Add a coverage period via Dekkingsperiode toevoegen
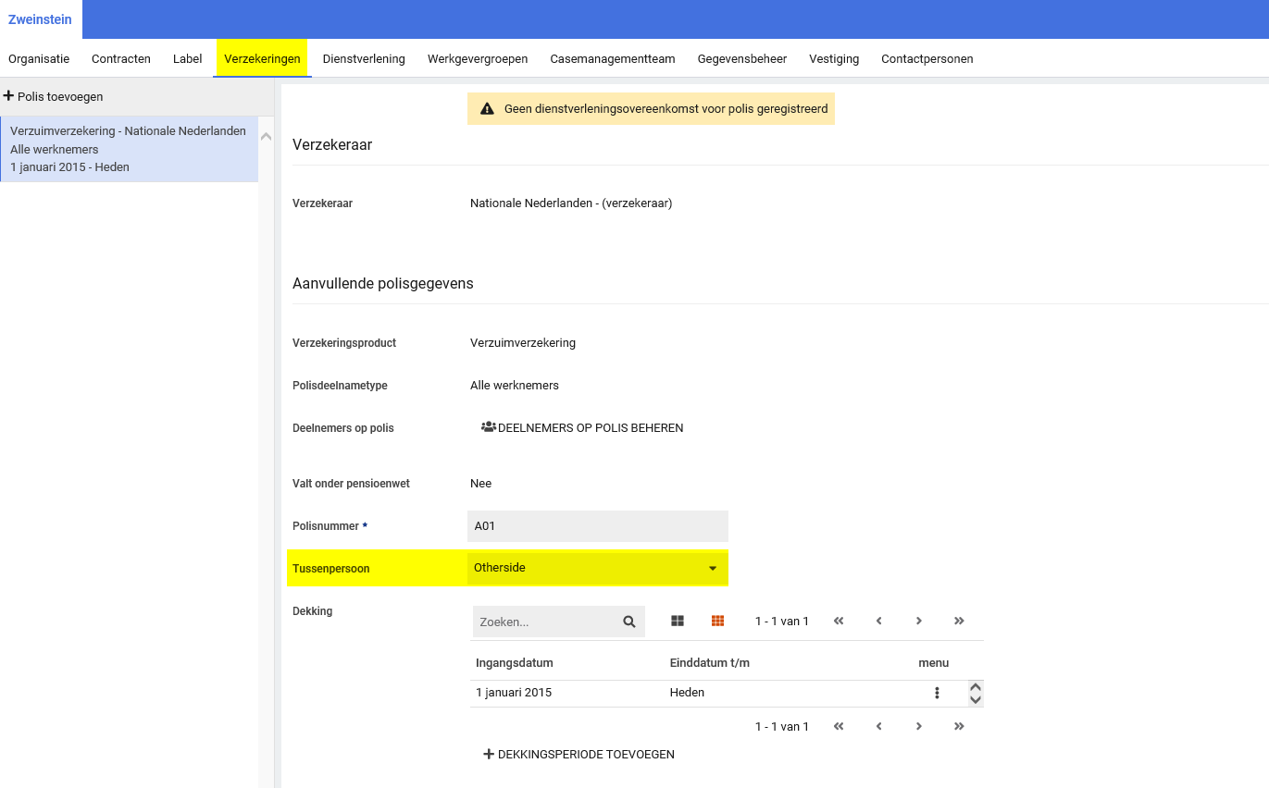 click(579, 755)
